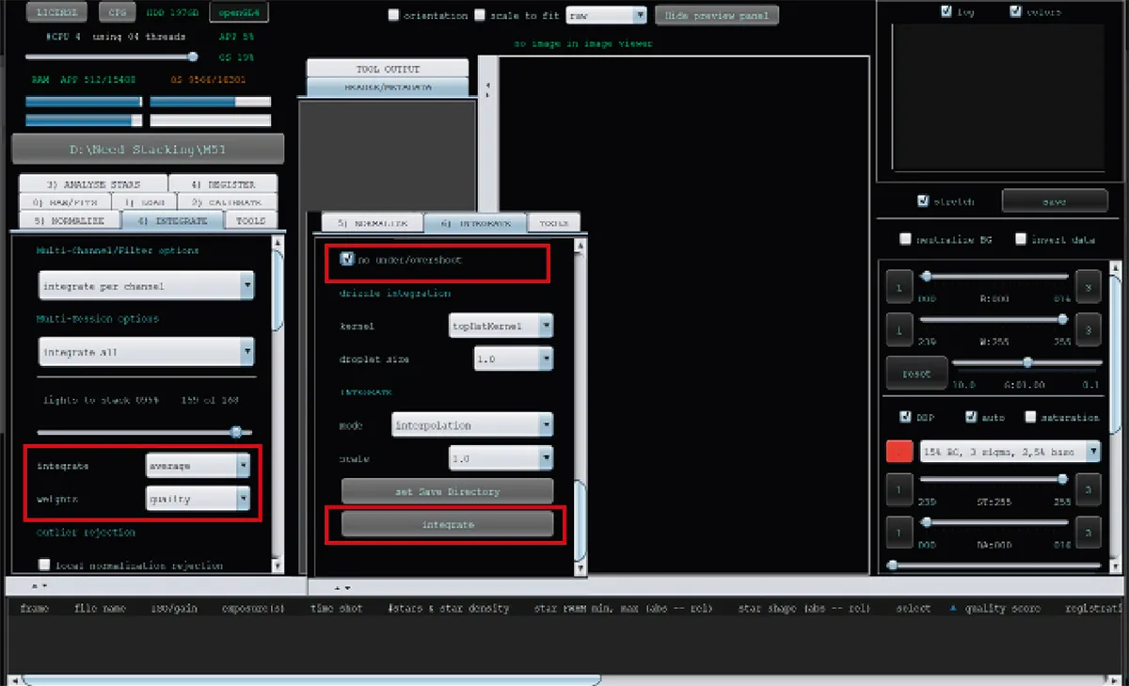
Task: Enable neutralize BG checkbox
Action: [905, 239]
